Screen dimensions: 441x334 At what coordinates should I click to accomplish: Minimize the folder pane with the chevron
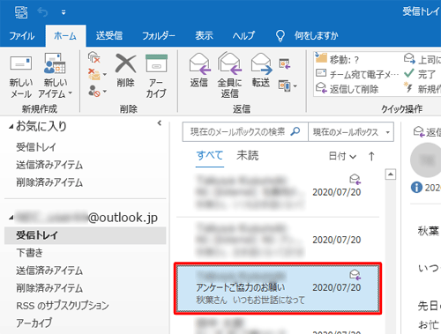tap(160, 123)
